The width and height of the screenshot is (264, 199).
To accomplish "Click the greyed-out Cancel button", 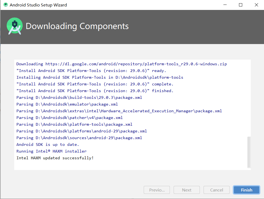I will tap(216, 190).
